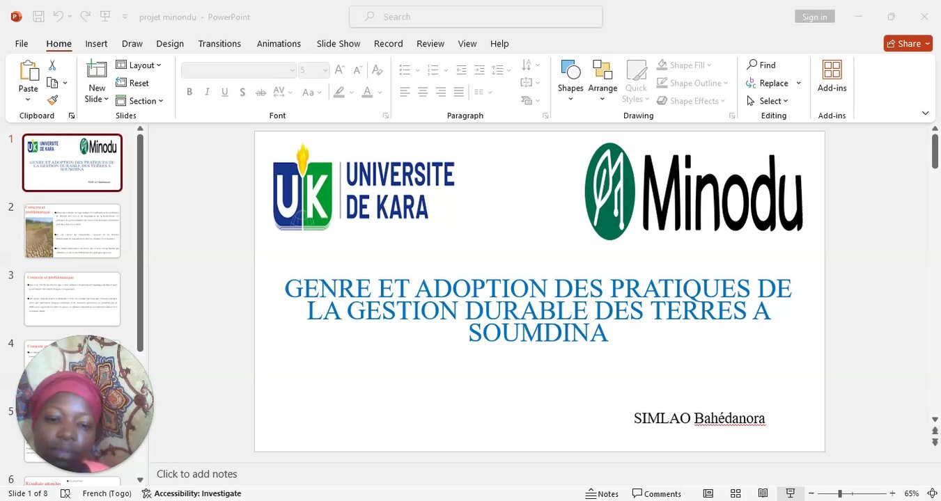The width and height of the screenshot is (941, 501).
Task: Expand Section dropdown
Action: (x=139, y=101)
